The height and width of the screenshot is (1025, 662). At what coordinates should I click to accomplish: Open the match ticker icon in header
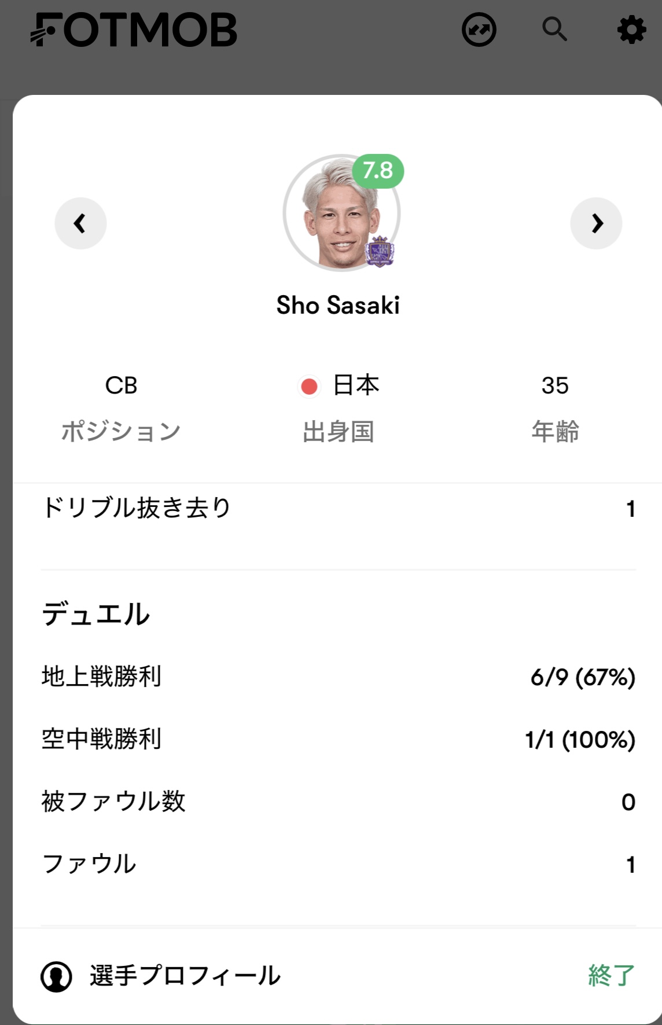(x=479, y=30)
